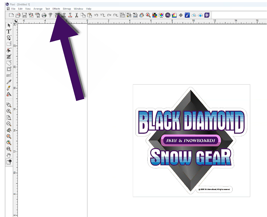Pick the Rectangle shape tool
Viewport: 267px width, 217px height.
point(9,44)
